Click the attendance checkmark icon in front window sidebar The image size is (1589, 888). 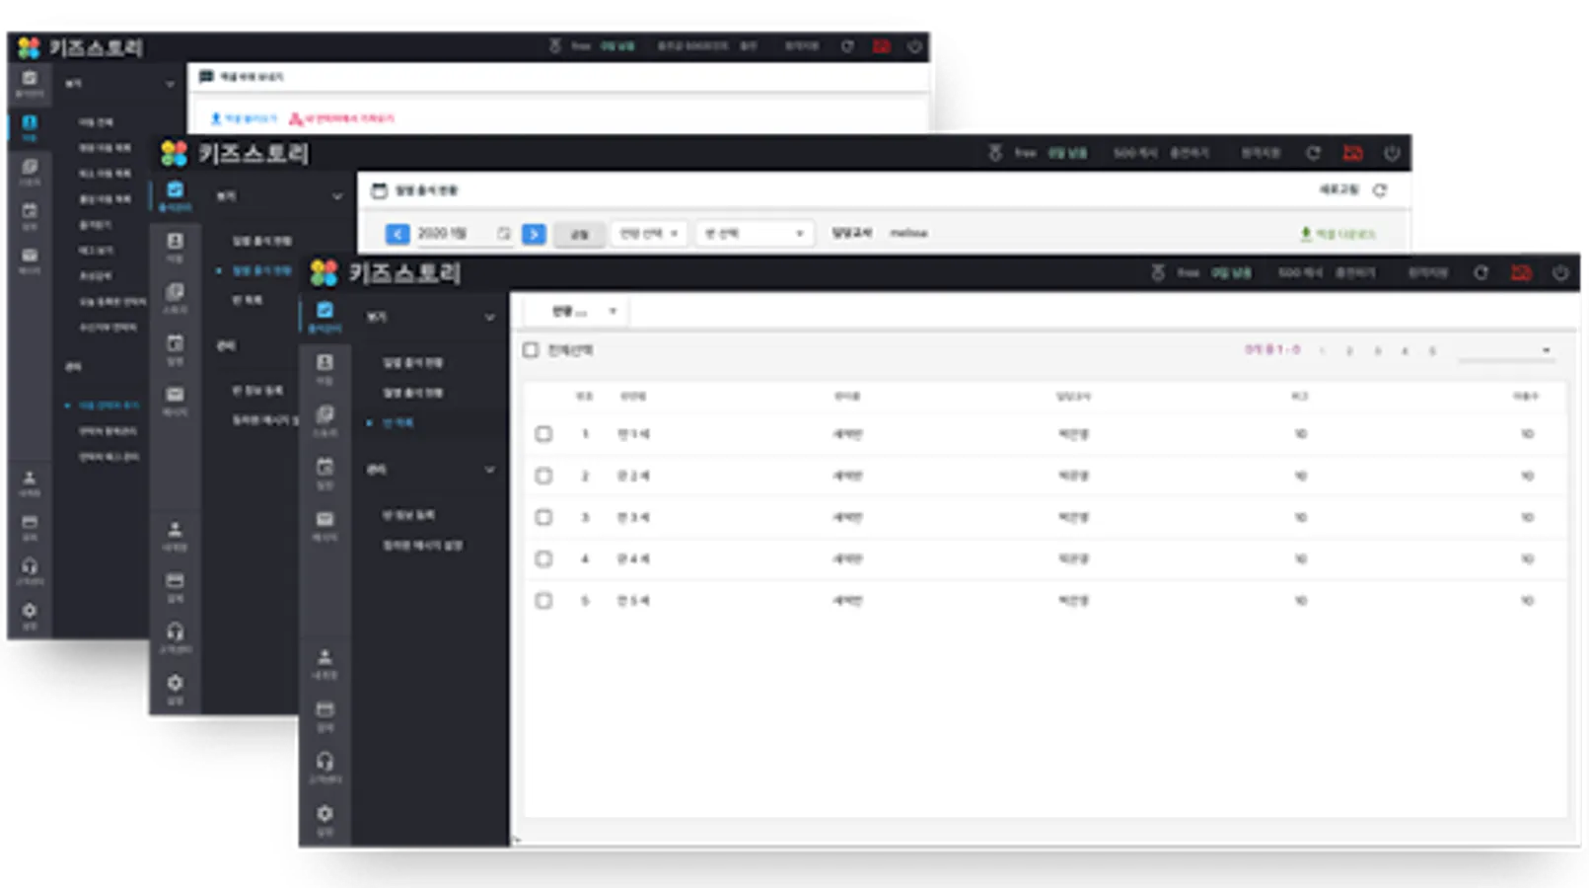[325, 310]
